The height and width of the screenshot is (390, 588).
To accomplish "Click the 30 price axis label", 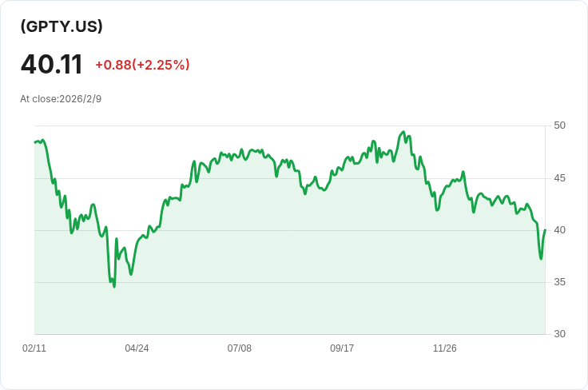I will click(x=559, y=334).
